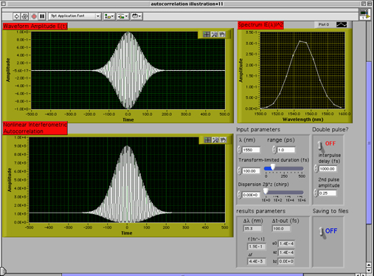Click the Nonlinear Interferometric Autocorrelation label
The image size is (374, 276).
35,128
